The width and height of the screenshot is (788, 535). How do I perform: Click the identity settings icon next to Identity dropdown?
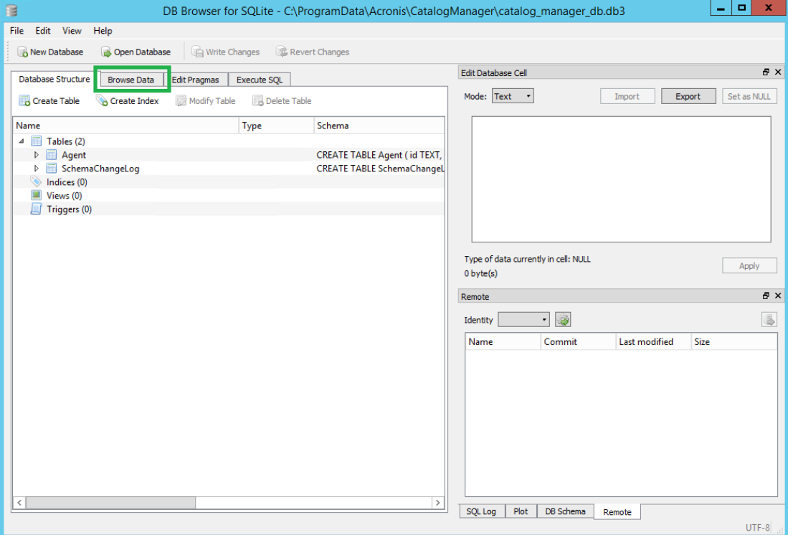pos(563,320)
